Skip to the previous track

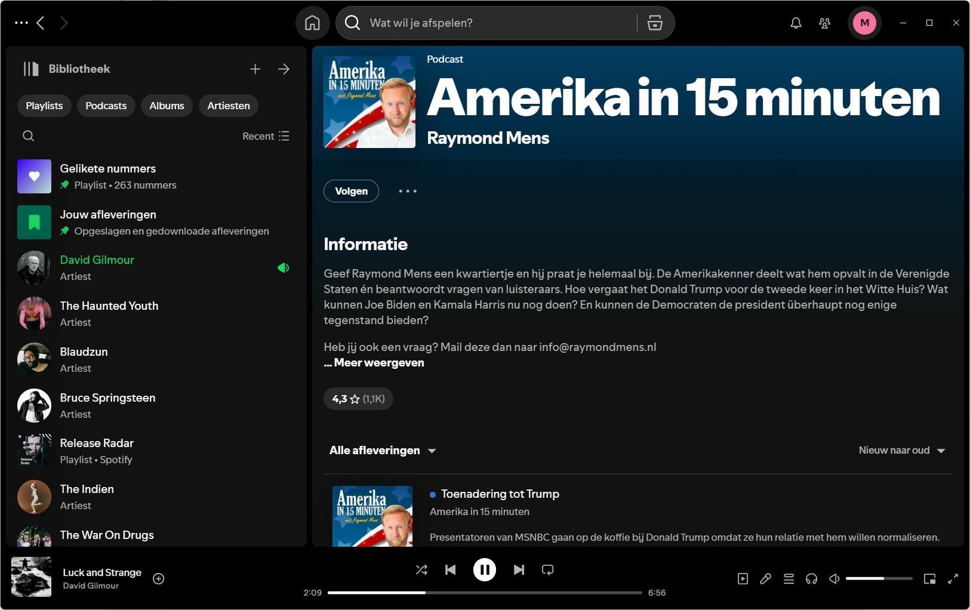(451, 570)
